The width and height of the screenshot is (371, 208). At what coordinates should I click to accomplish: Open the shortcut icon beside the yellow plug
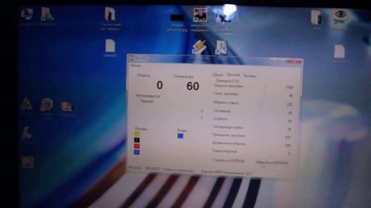coord(221,47)
